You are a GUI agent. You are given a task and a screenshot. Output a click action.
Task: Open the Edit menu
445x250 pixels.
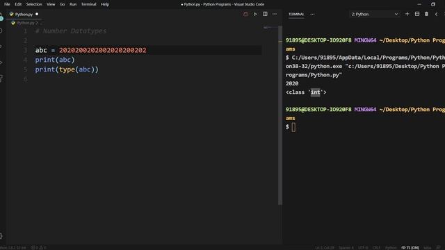click(18, 4)
